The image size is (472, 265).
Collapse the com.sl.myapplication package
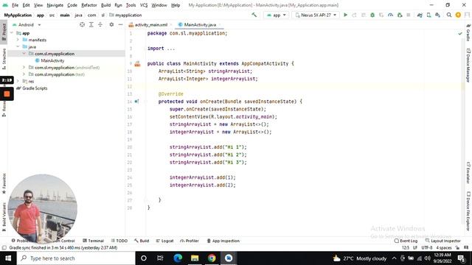[x=24, y=54]
